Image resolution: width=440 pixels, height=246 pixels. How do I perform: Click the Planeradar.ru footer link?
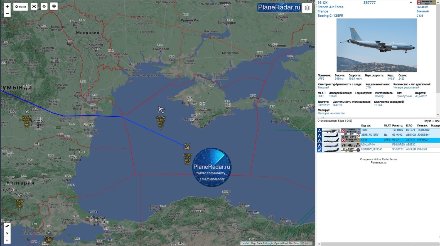pos(378,163)
